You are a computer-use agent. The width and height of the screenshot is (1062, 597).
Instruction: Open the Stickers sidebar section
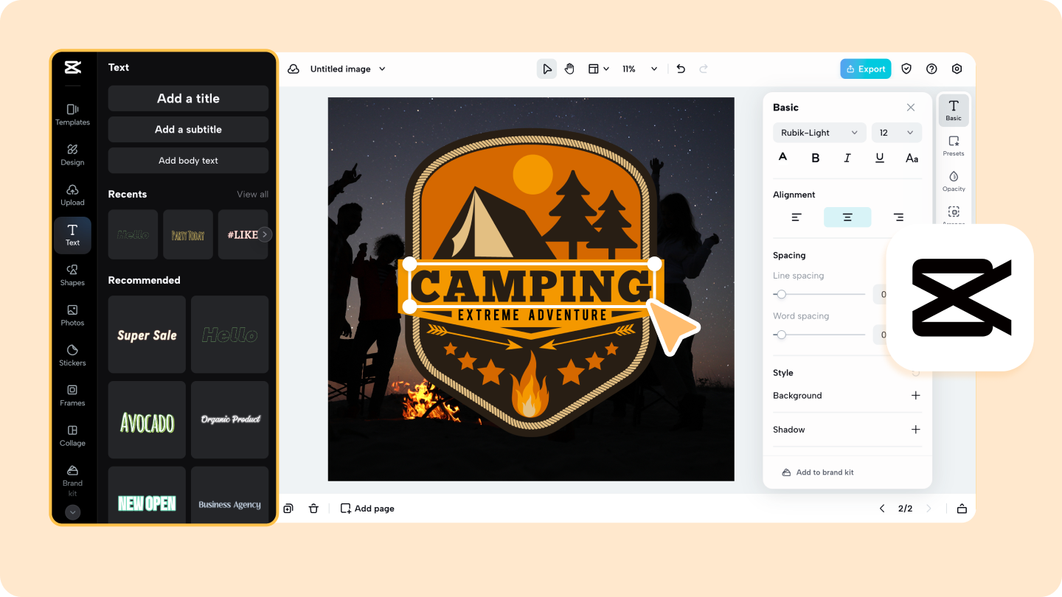pos(72,355)
